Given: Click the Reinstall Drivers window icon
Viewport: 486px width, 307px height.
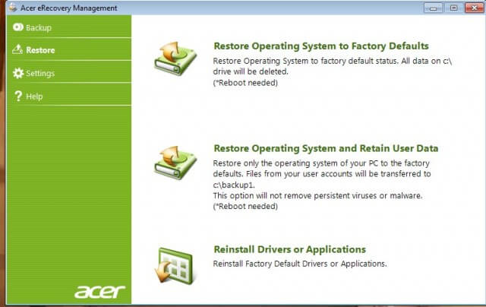Looking at the screenshot, I should (174, 266).
